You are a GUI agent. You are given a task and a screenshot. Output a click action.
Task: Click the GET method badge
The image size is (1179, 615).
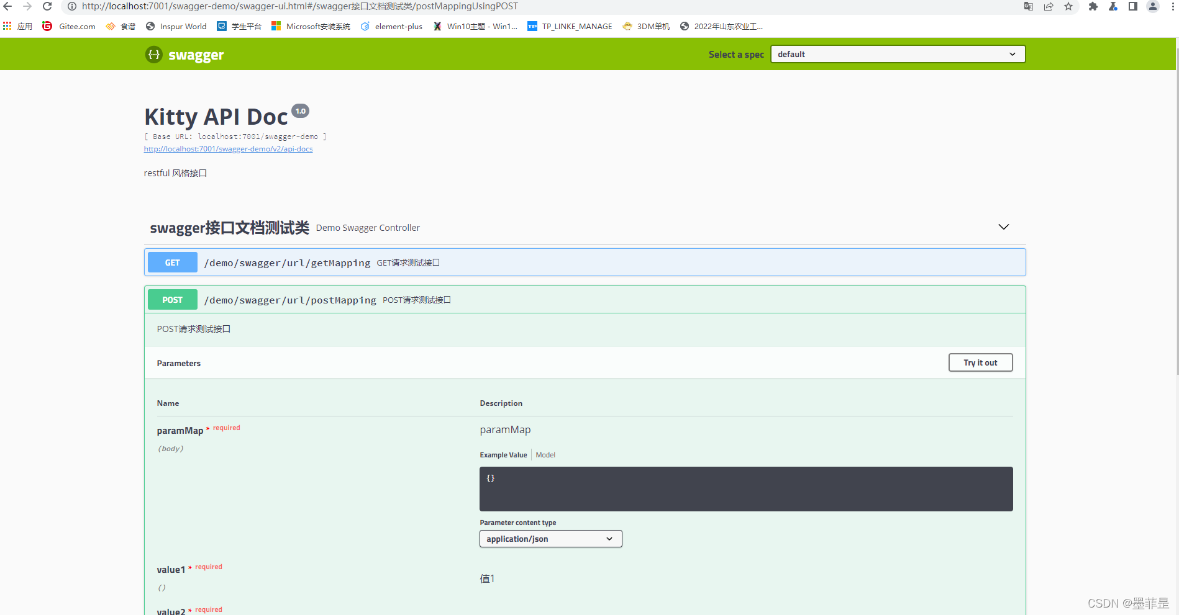(x=173, y=263)
